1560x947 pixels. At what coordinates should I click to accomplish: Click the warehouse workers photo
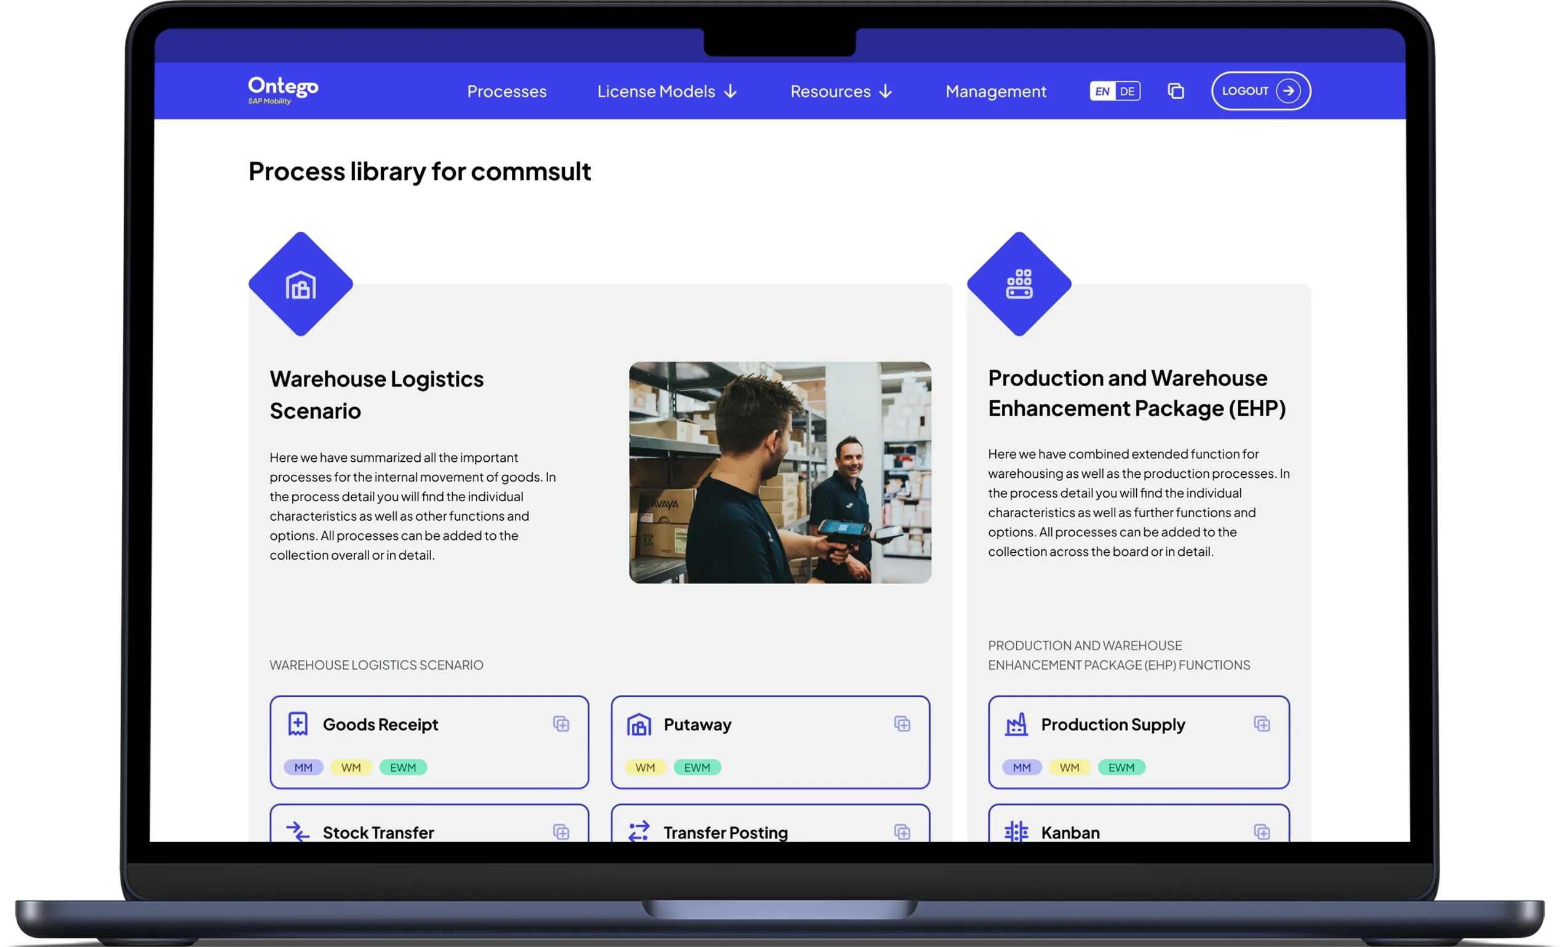pyautogui.click(x=779, y=472)
